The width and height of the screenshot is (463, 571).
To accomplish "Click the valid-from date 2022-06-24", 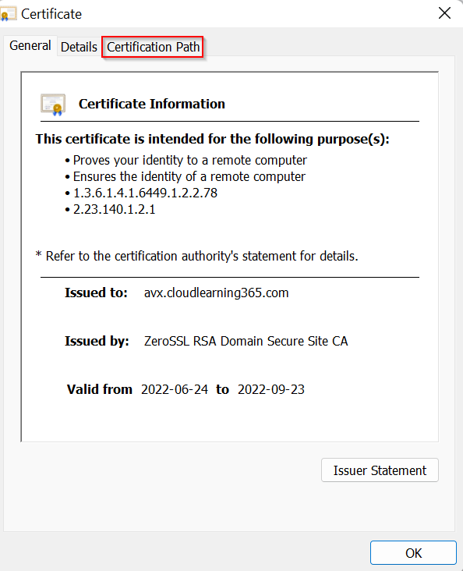I will (175, 390).
